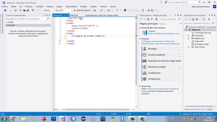Open the File Explorer taskbar icon
Viewport: 217px width, 122px height.
[x=24, y=119]
